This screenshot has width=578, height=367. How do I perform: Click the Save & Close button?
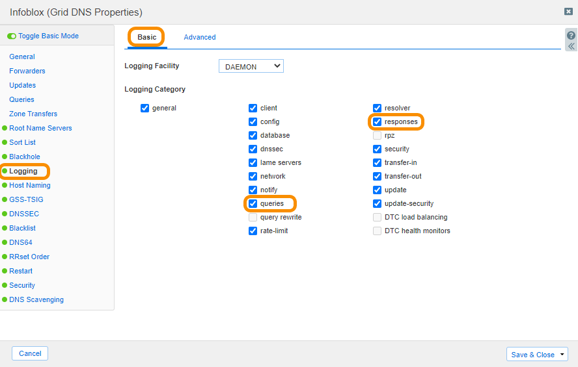(532, 355)
